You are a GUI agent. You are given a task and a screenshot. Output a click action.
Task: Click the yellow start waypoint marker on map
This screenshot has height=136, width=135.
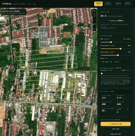pos(22,107)
